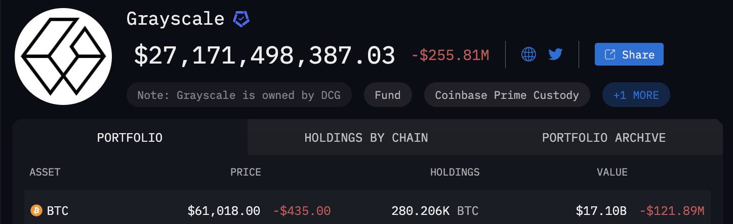Sort by the VALUE column header
This screenshot has width=733, height=224.
pyautogui.click(x=612, y=172)
